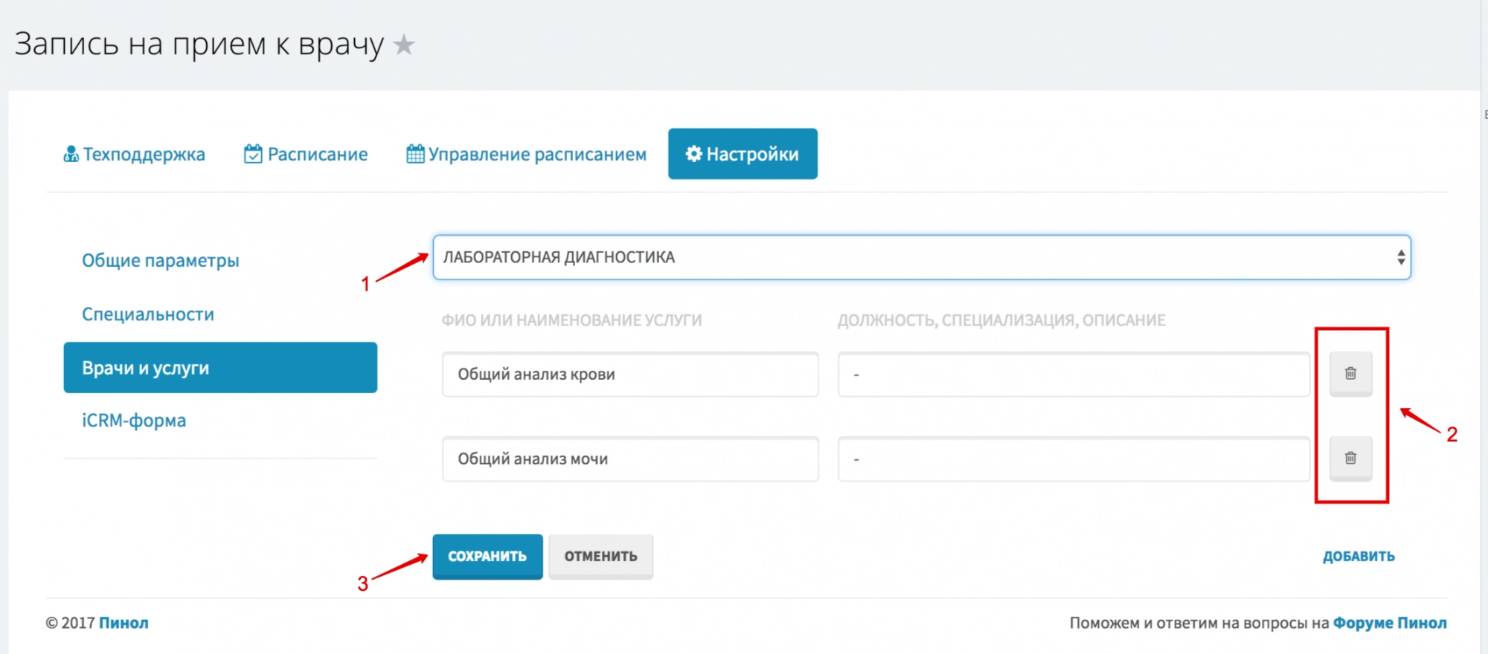Delete the 'Общий анализ крови' row with trash icon
This screenshot has width=1488, height=654.
tap(1350, 374)
